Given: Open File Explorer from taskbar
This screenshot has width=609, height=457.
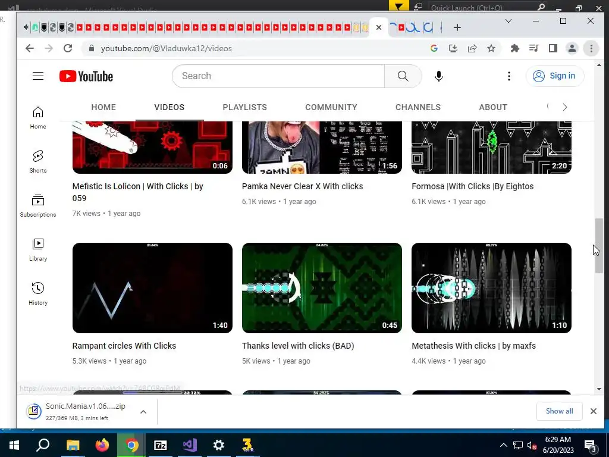Looking at the screenshot, I should [73, 445].
